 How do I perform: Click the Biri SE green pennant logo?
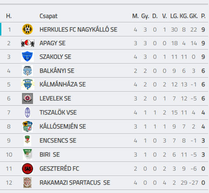pos(27,154)
